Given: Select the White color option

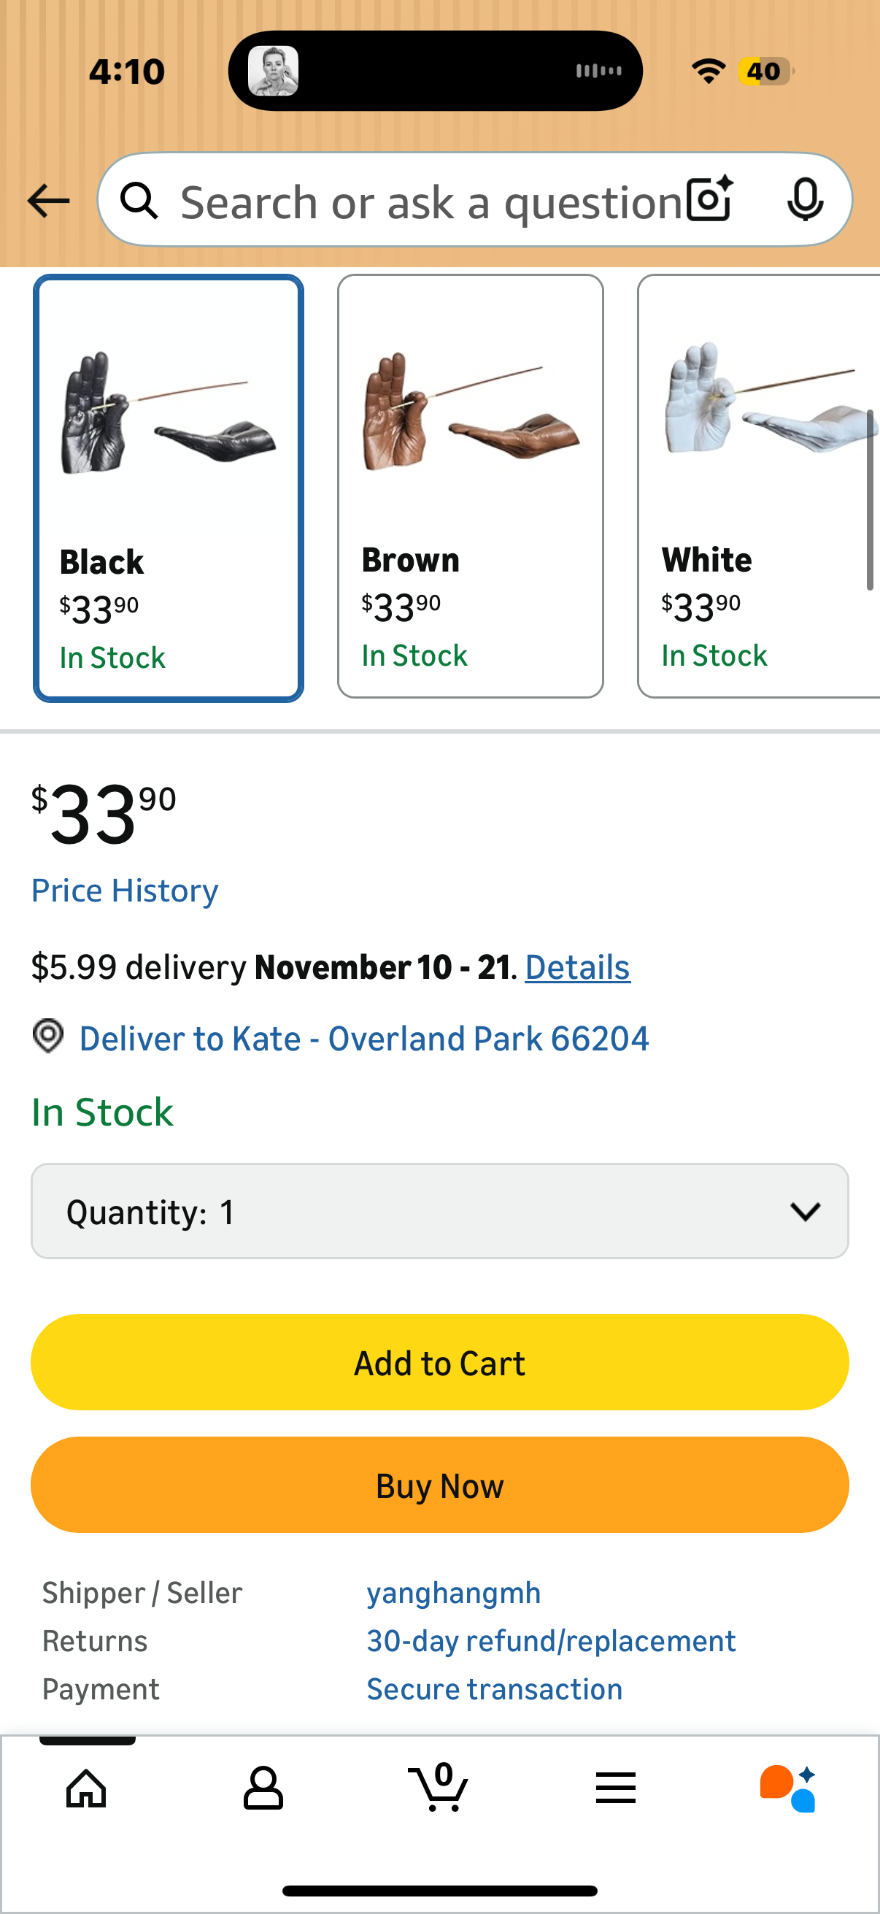Looking at the screenshot, I should tap(757, 486).
